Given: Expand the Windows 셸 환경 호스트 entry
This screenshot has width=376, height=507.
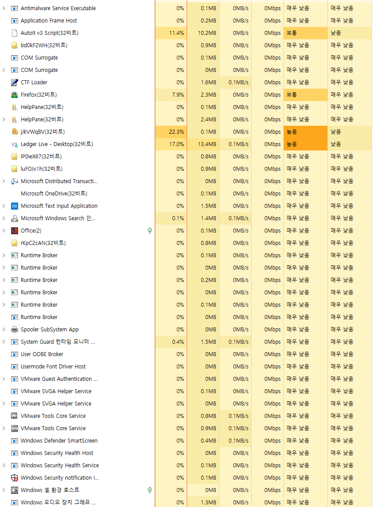Looking at the screenshot, I should [4, 490].
